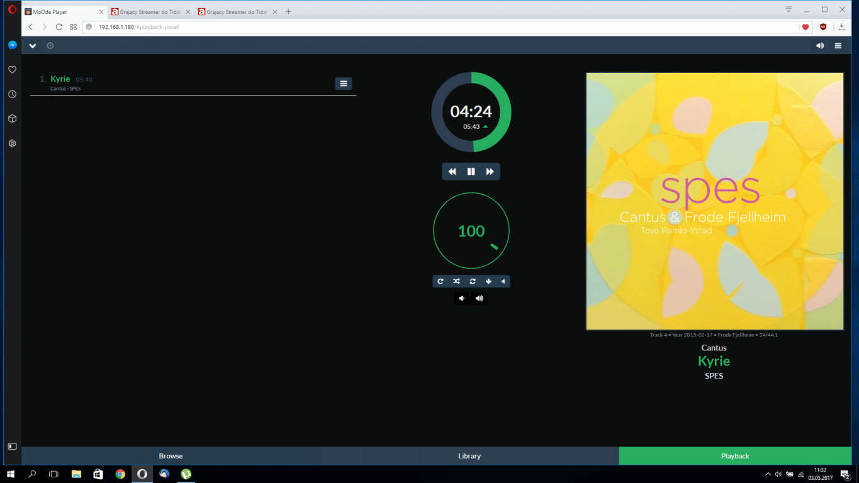Viewport: 859px width, 483px height.
Task: Increase volume with the volume up button
Action: pyautogui.click(x=480, y=298)
